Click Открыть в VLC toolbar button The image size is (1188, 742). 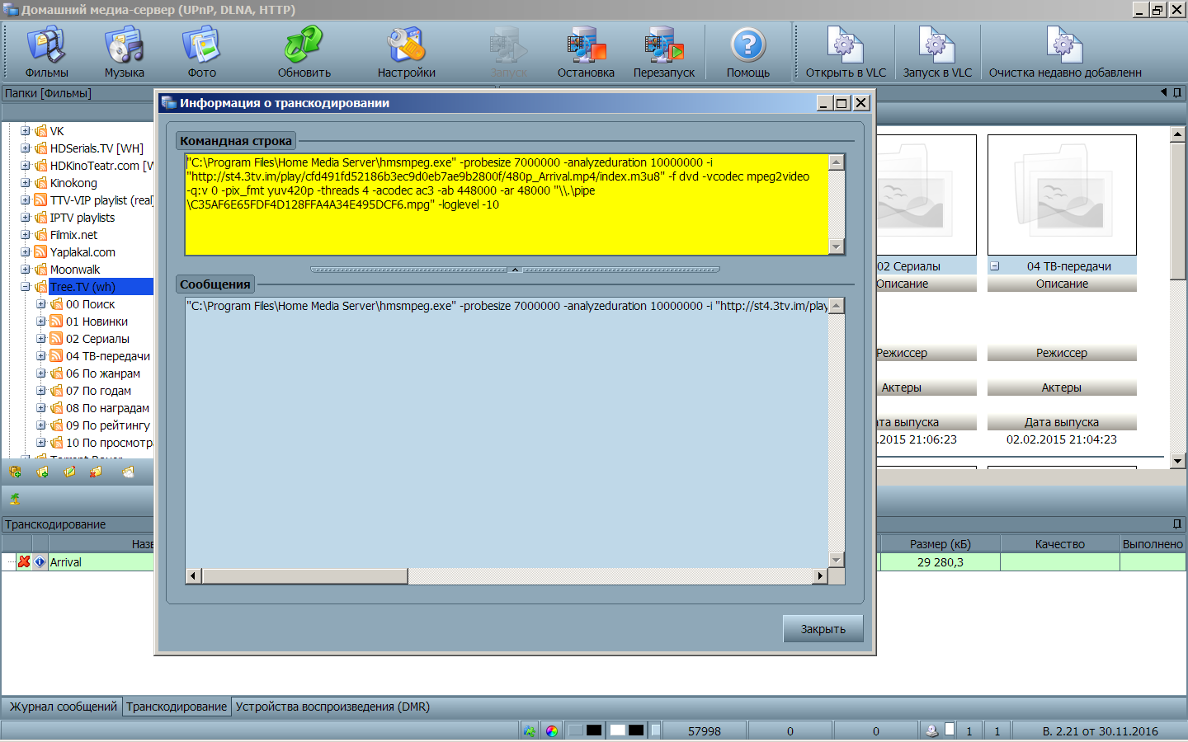click(x=846, y=52)
